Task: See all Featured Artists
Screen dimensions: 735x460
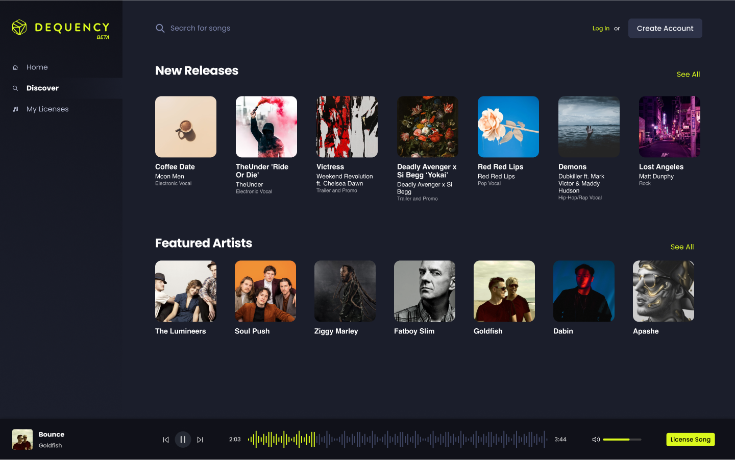Action: [x=682, y=247]
